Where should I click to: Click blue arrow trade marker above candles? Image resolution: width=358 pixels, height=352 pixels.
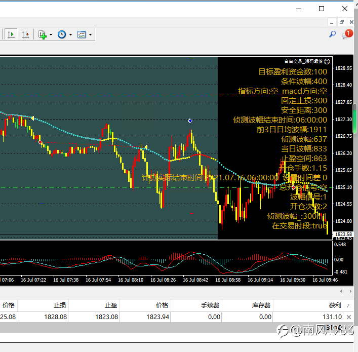coord(190,121)
